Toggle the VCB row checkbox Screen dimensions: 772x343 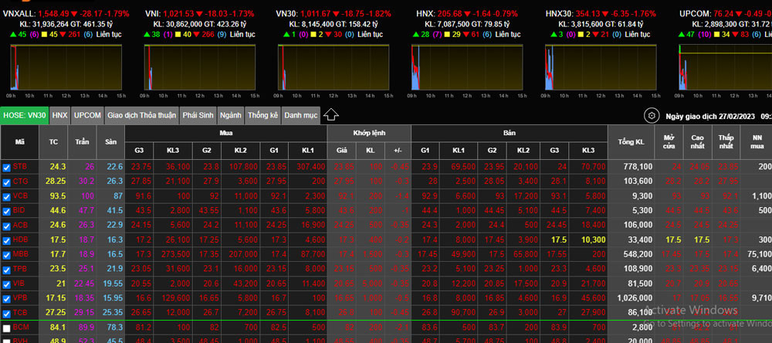7,196
